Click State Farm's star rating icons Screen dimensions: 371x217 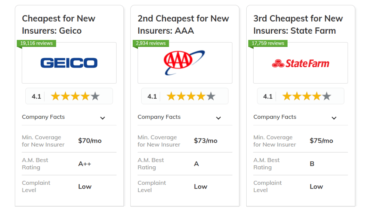click(307, 96)
